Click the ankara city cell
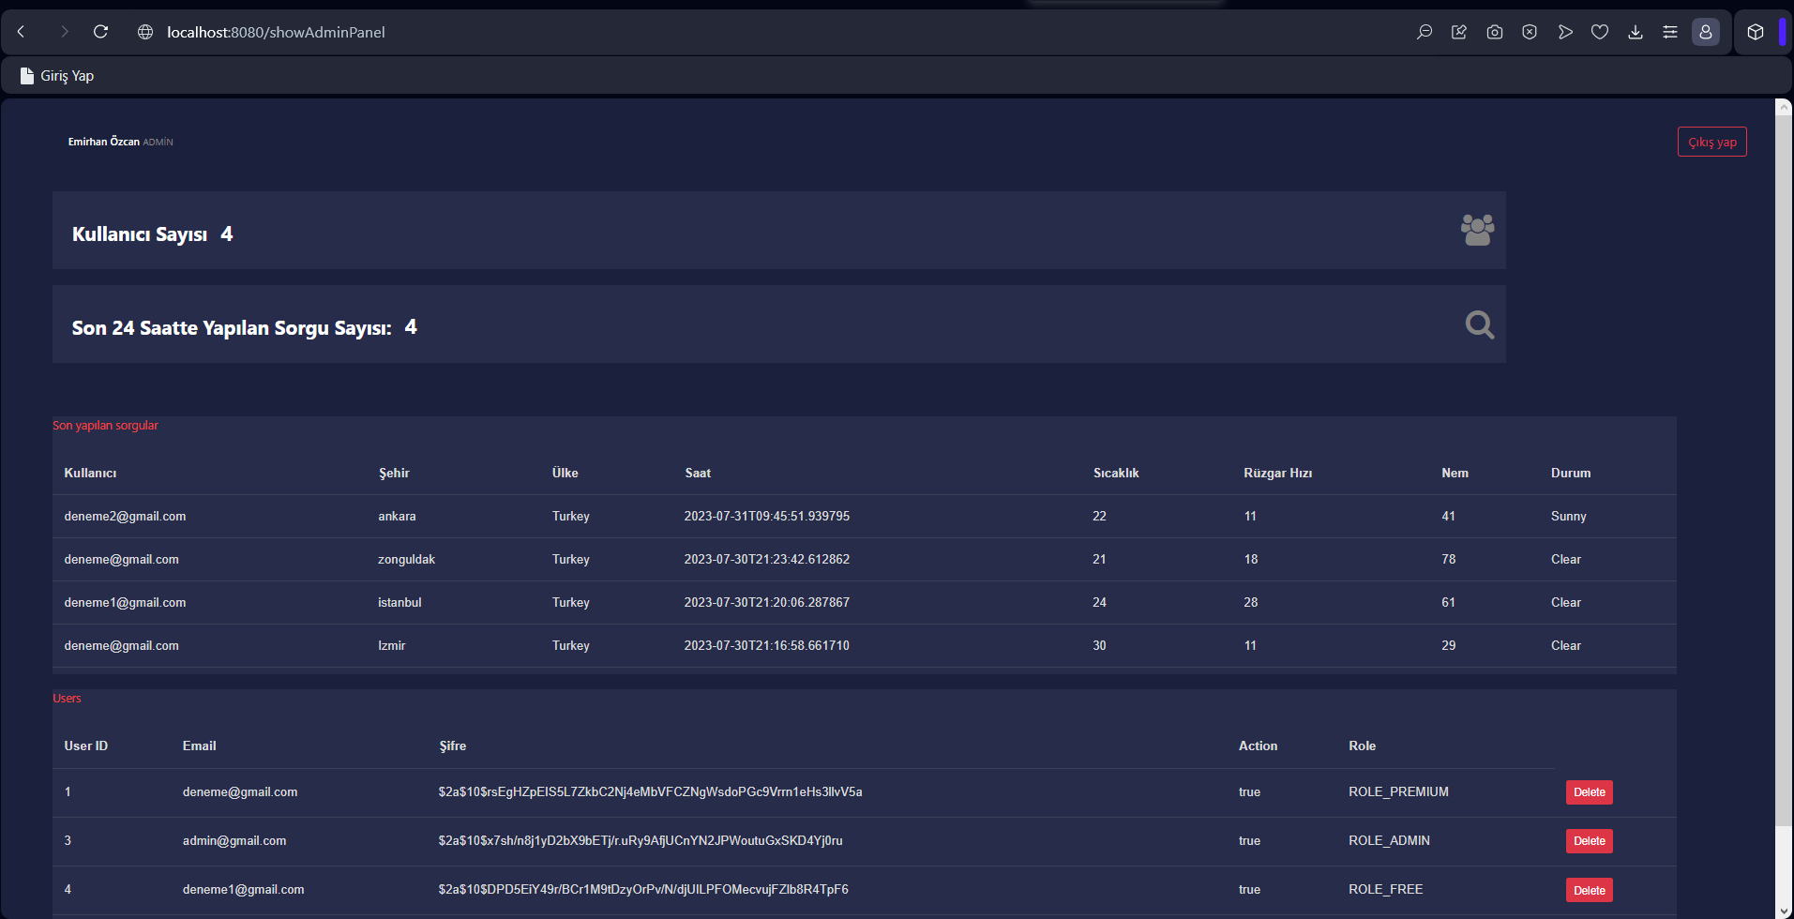 coord(397,517)
